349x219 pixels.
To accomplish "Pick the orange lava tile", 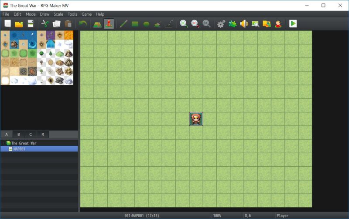I will [69, 35].
